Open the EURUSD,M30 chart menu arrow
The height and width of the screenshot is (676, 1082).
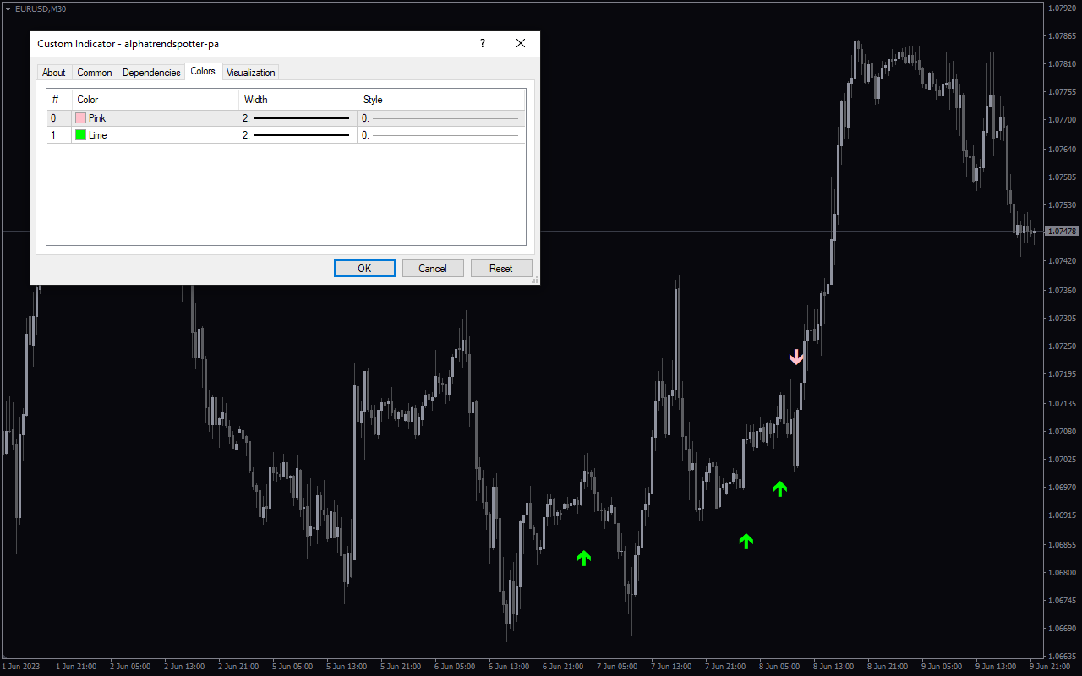point(8,8)
